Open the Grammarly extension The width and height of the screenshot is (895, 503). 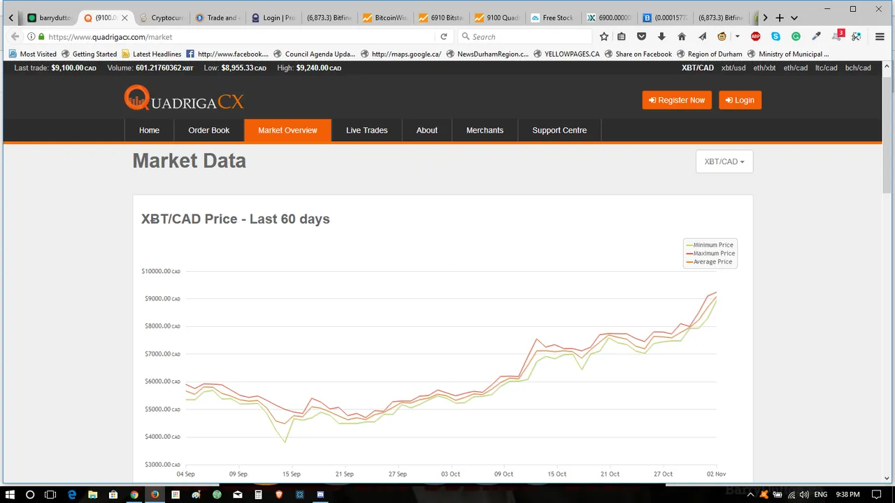pyautogui.click(x=796, y=37)
